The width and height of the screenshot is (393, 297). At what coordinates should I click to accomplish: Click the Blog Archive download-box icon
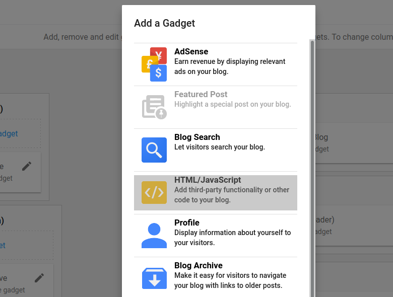click(x=154, y=278)
